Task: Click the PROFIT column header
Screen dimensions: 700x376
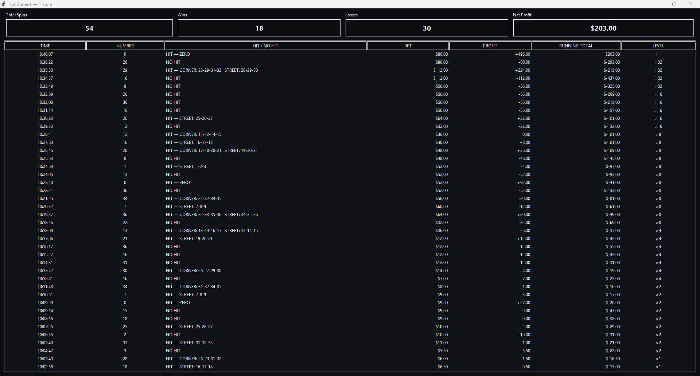Action: tap(490, 46)
